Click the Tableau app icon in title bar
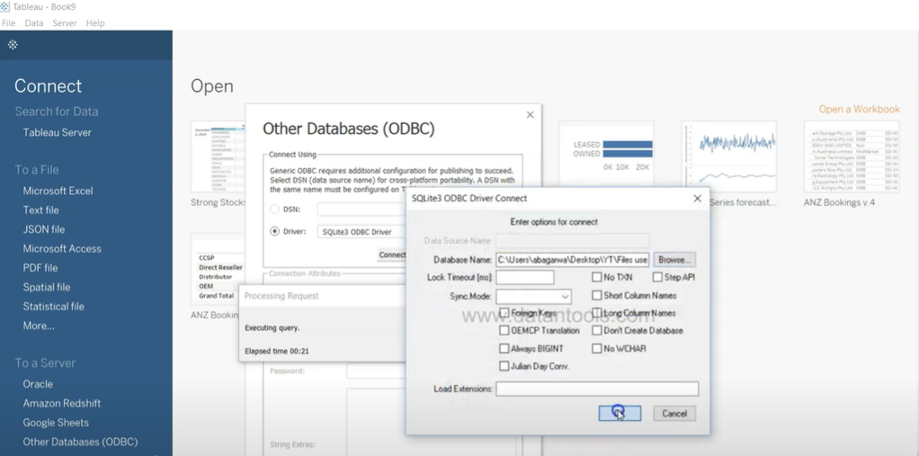 4,7
